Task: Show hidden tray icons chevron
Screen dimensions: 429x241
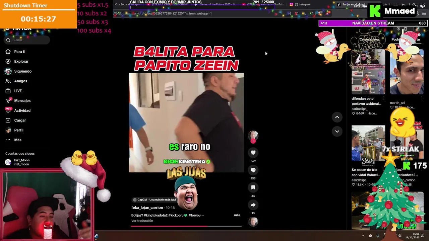Action: pyautogui.click(x=363, y=236)
